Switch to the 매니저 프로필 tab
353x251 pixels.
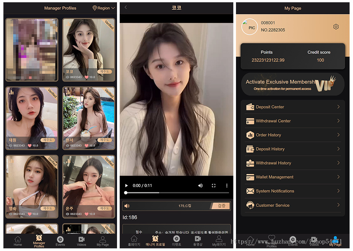tap(155, 241)
